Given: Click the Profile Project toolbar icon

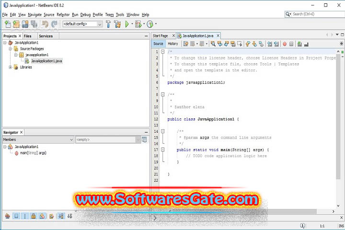Looking at the screenshot, I should 150,24.
